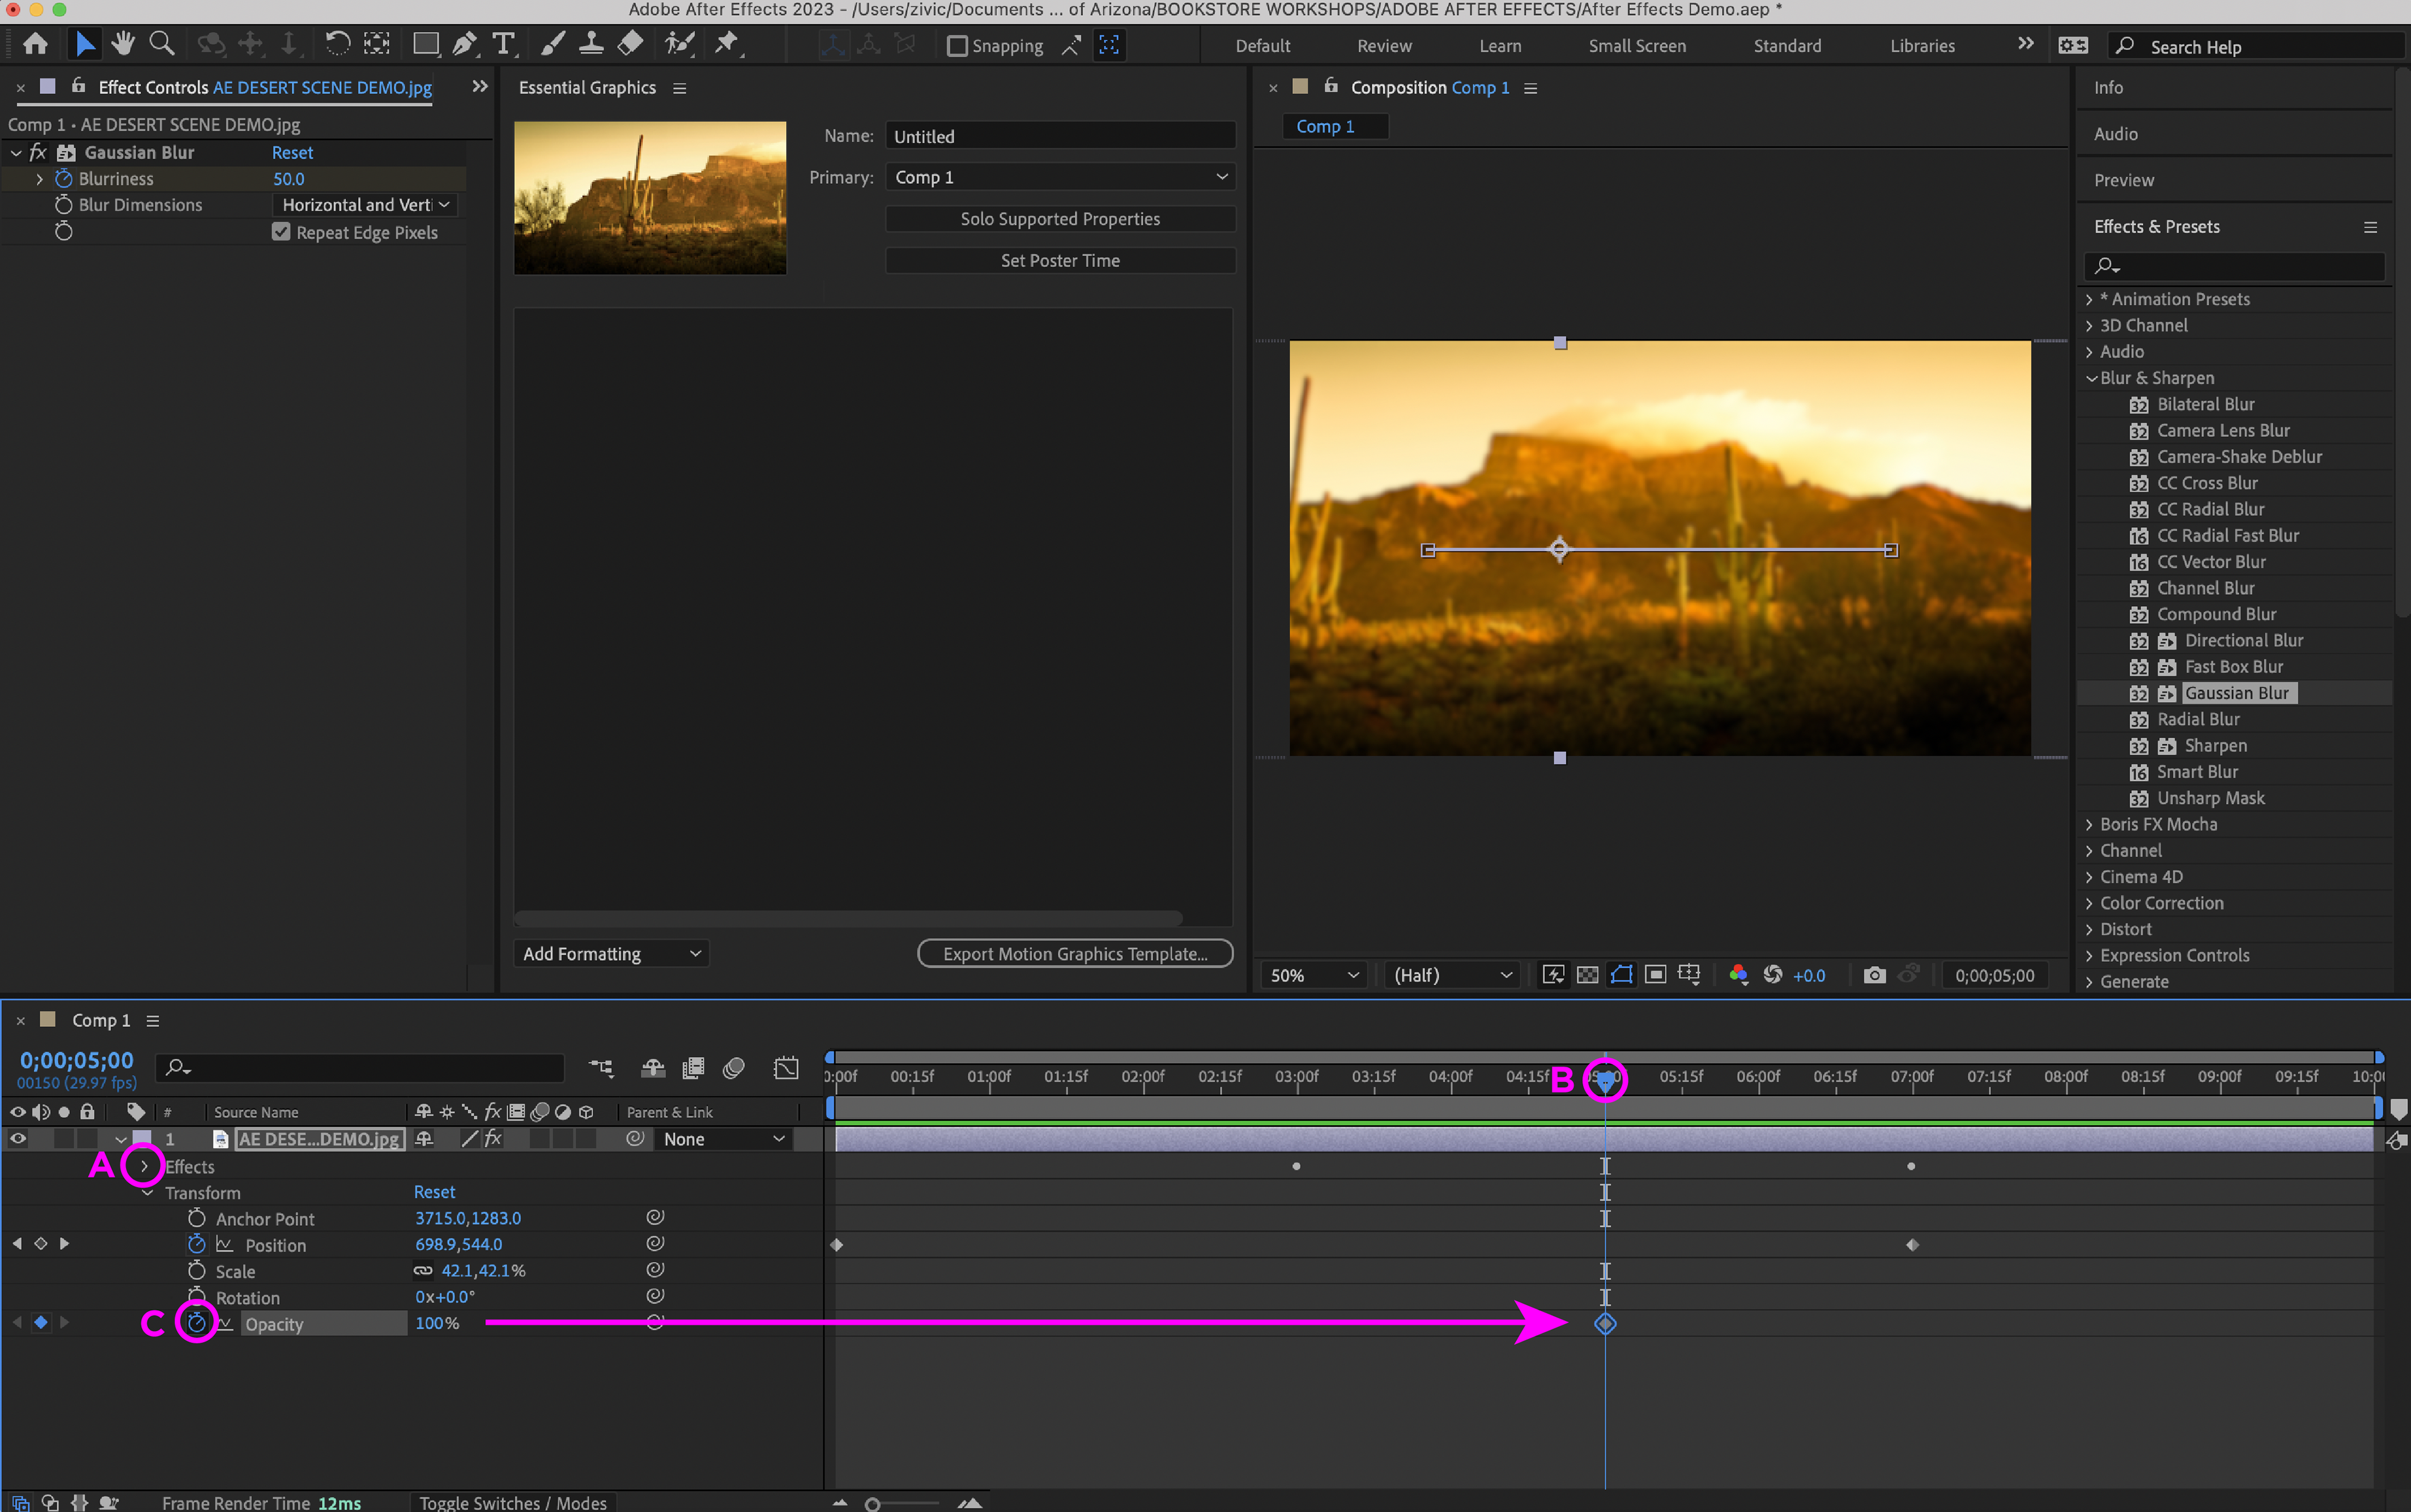The image size is (2411, 1512).
Task: Uncheck Repeat Edge Pixels checkbox
Action: pyautogui.click(x=281, y=232)
